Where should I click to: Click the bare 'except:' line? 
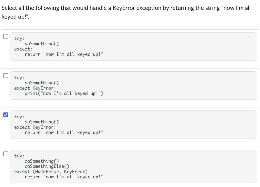[23, 49]
